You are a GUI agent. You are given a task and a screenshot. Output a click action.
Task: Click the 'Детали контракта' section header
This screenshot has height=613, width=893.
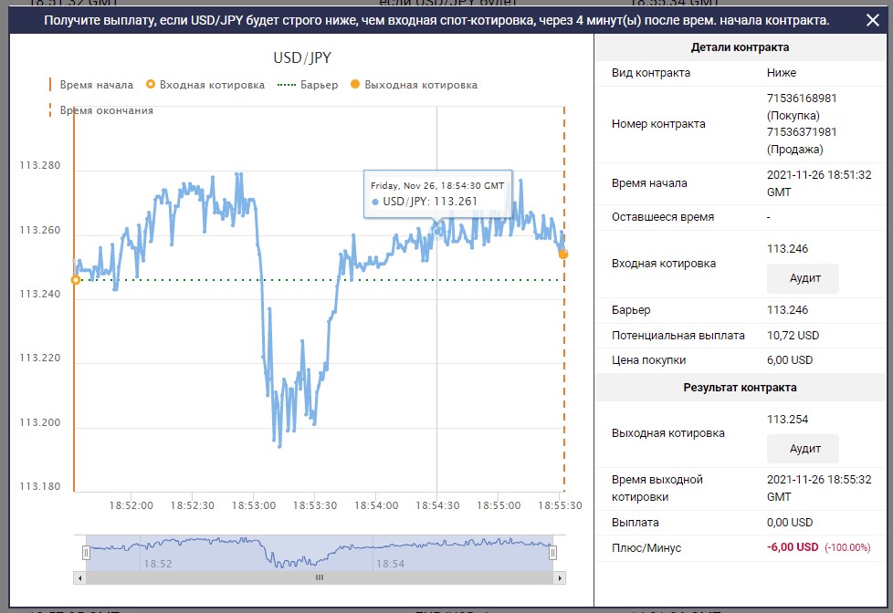pos(740,47)
